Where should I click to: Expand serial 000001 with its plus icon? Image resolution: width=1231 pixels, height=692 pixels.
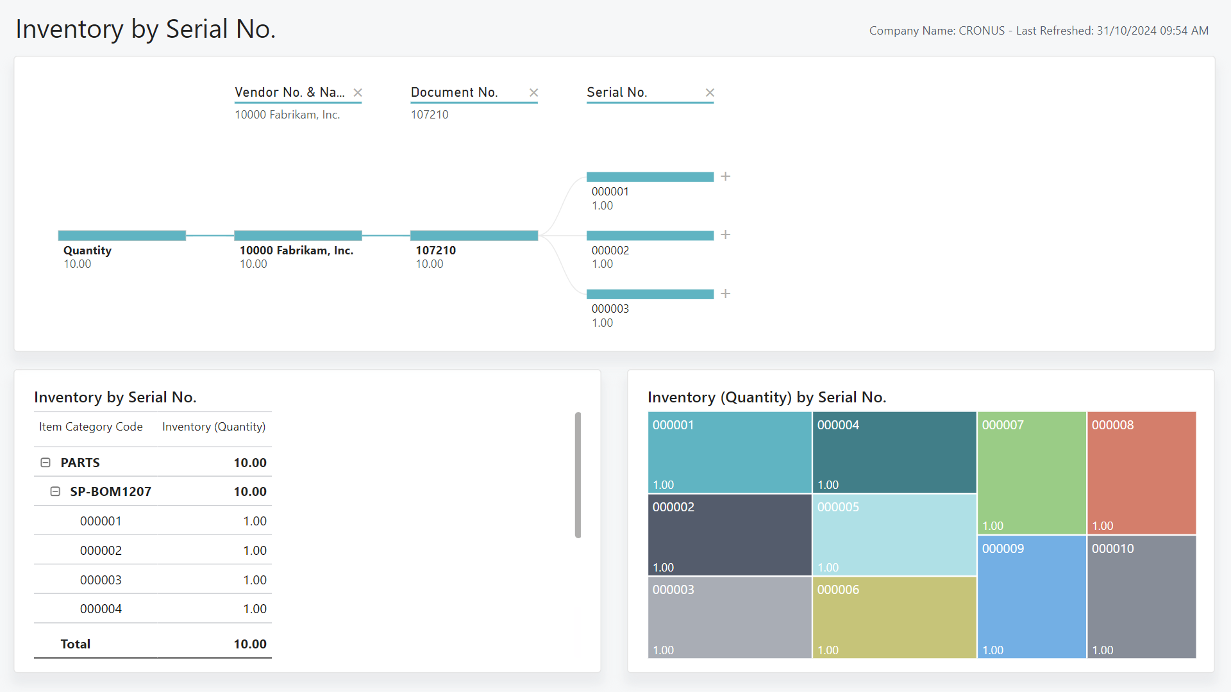coord(725,176)
